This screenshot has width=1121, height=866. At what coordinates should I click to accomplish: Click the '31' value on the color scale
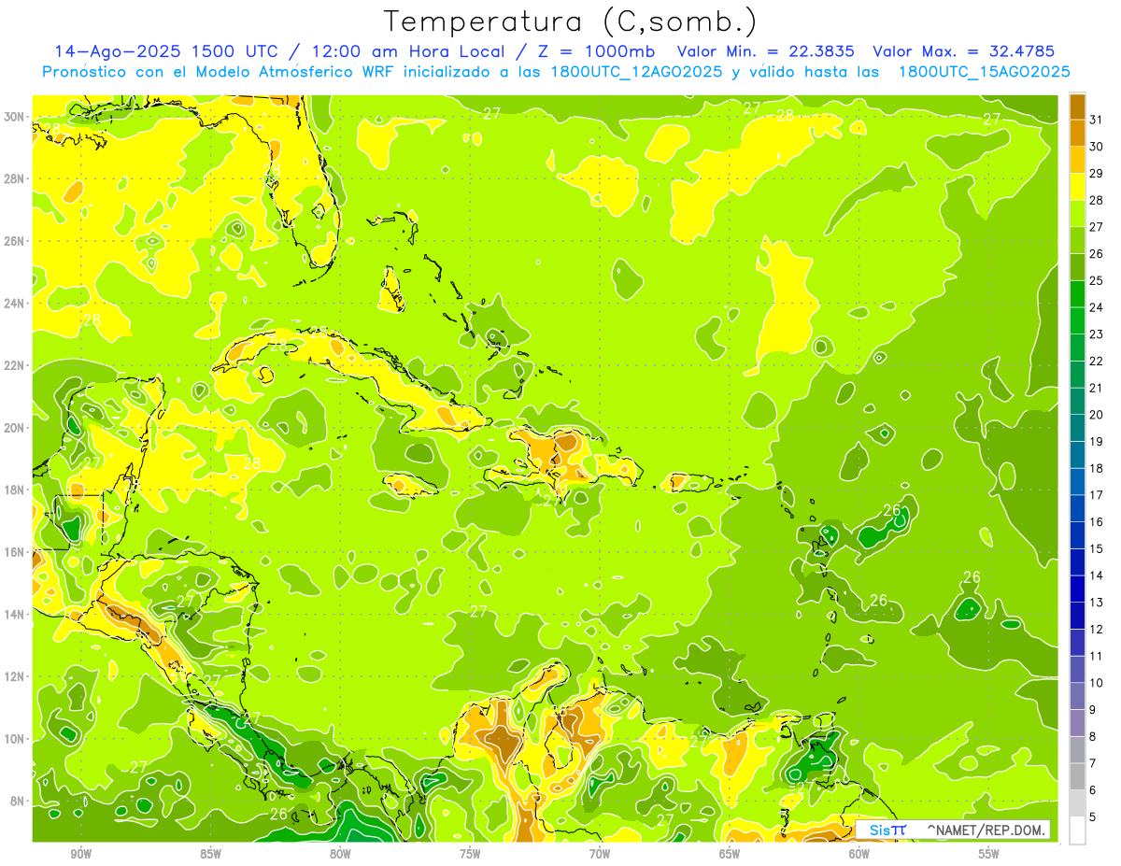tap(1097, 120)
